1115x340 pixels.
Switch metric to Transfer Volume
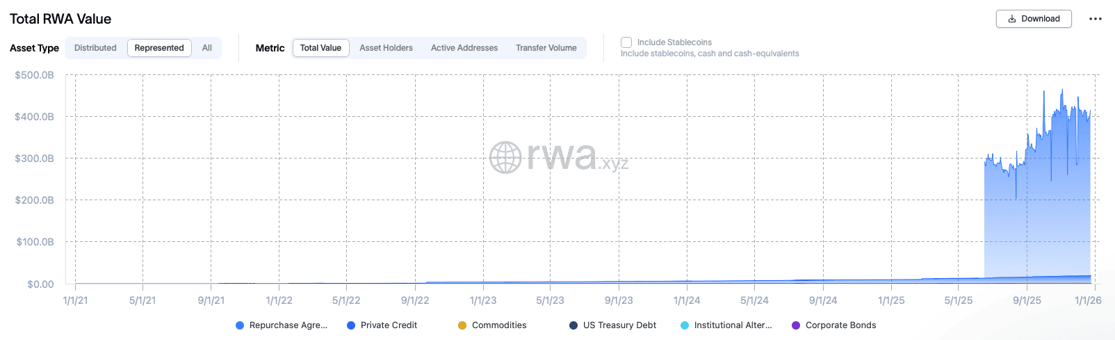click(x=546, y=48)
